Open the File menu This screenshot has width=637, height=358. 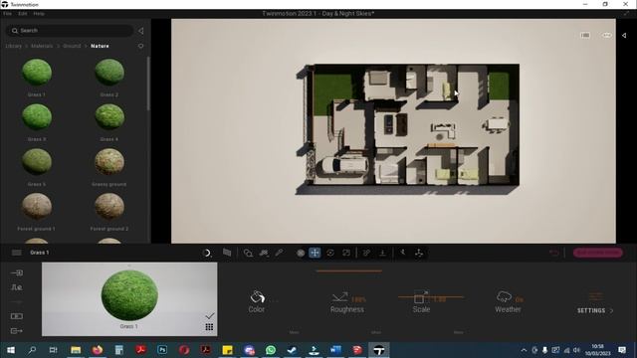[7, 13]
